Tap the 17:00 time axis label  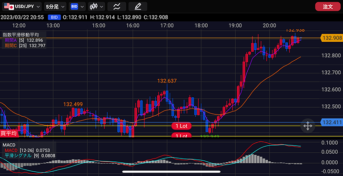click(167, 26)
